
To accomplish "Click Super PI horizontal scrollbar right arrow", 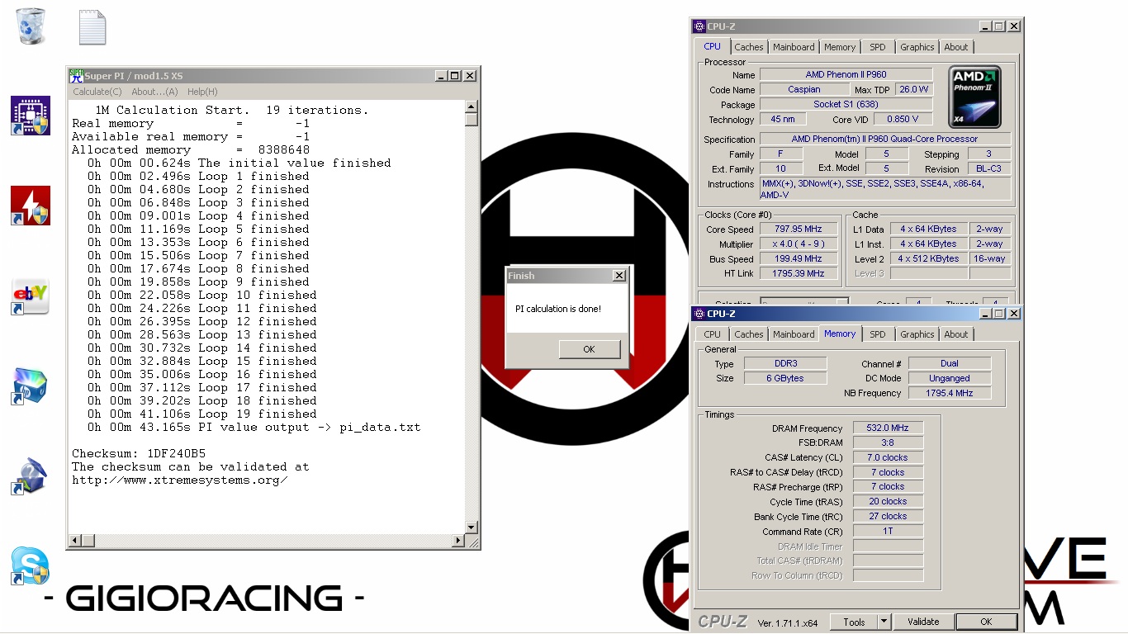I will [x=458, y=541].
